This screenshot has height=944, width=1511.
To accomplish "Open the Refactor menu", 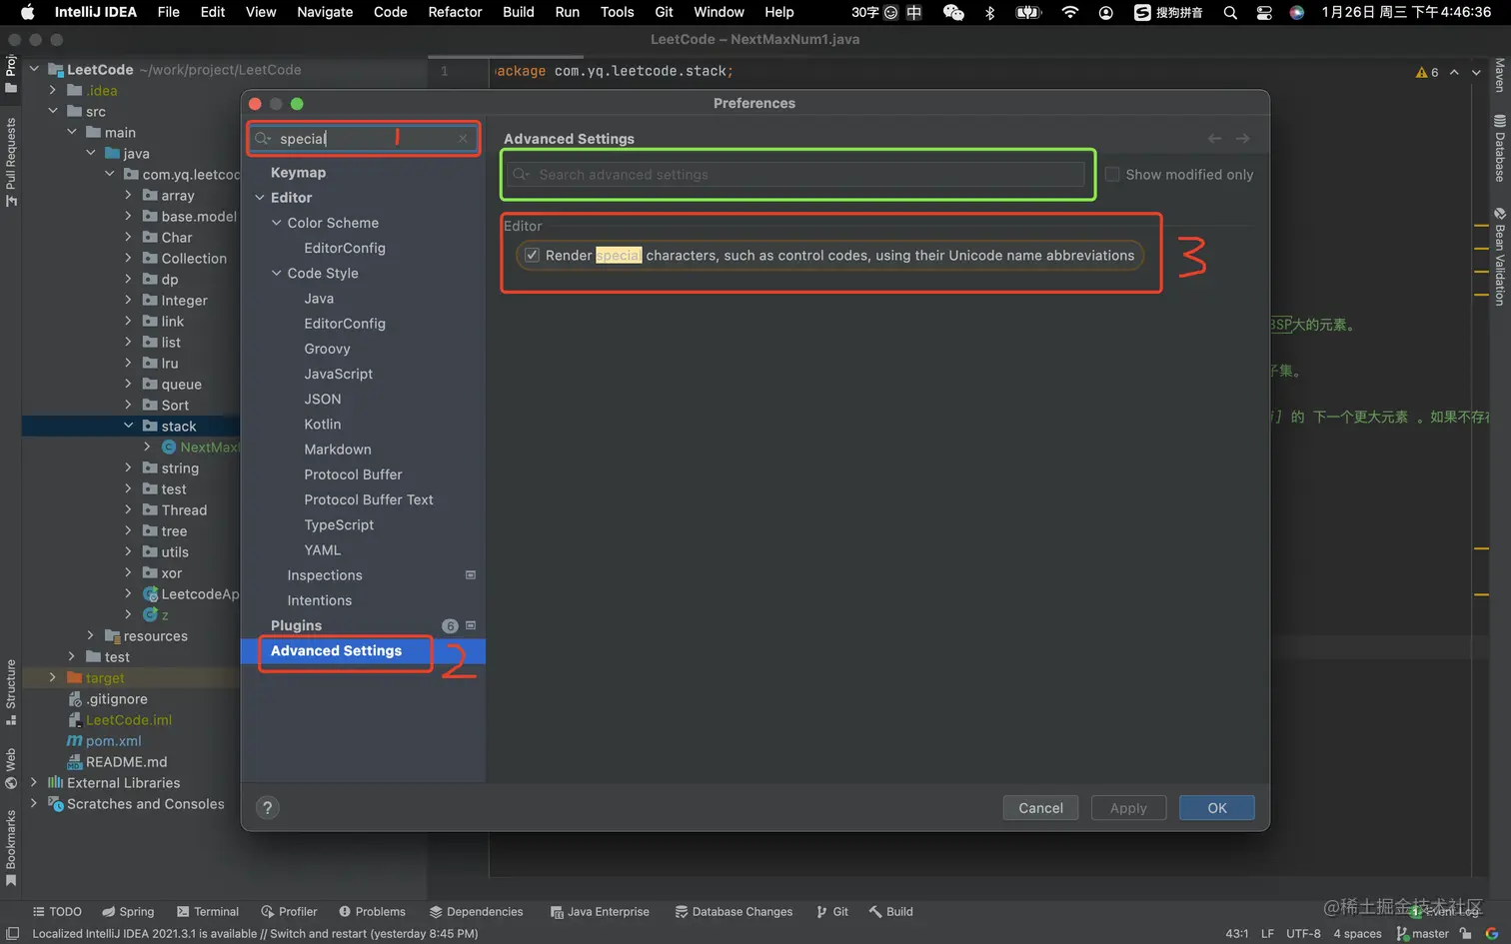I will [x=455, y=12].
